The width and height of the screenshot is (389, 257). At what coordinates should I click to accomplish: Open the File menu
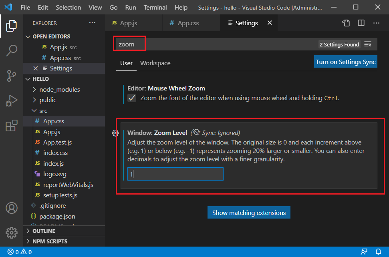25,8
